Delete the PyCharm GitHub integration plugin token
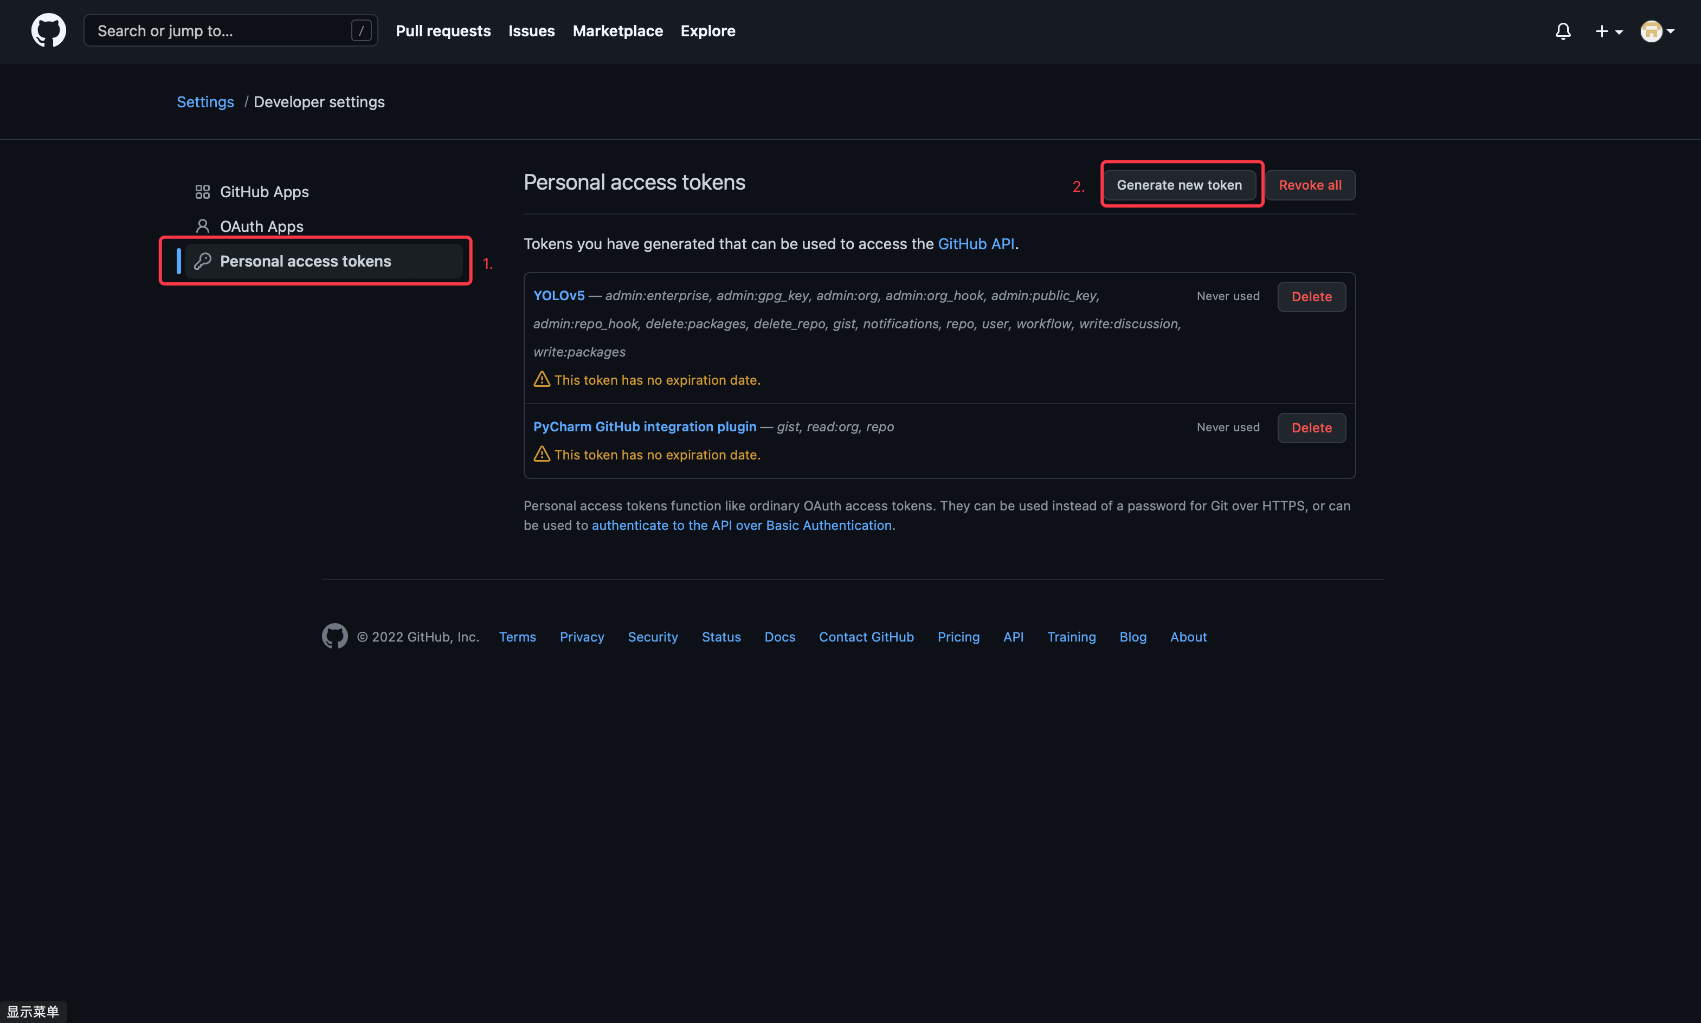The width and height of the screenshot is (1701, 1023). click(1311, 428)
